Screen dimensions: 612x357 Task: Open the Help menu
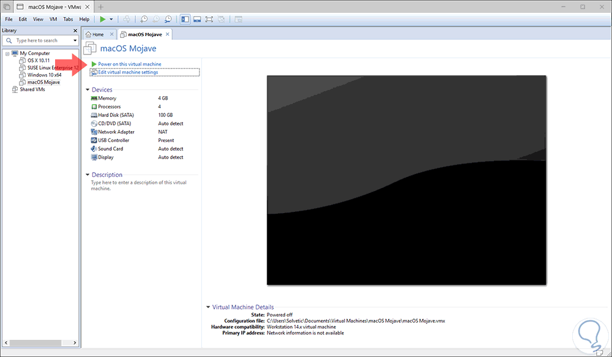84,19
